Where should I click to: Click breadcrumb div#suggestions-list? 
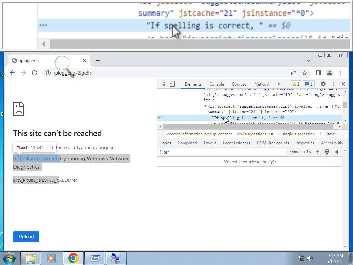pos(255,134)
